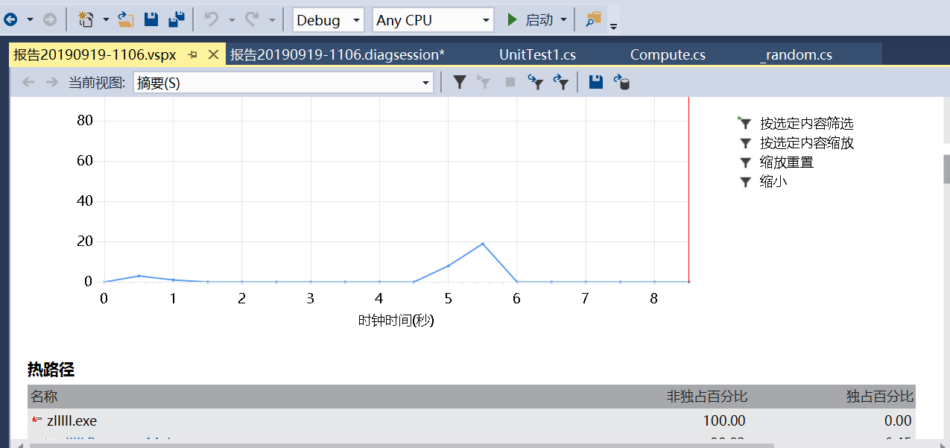Click the first funnel-with-arrow icon
Viewport: 950px width, 448px height.
[536, 83]
